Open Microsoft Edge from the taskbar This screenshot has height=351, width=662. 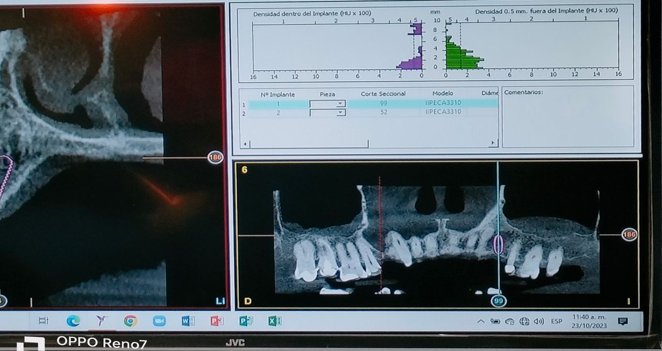coord(73,321)
